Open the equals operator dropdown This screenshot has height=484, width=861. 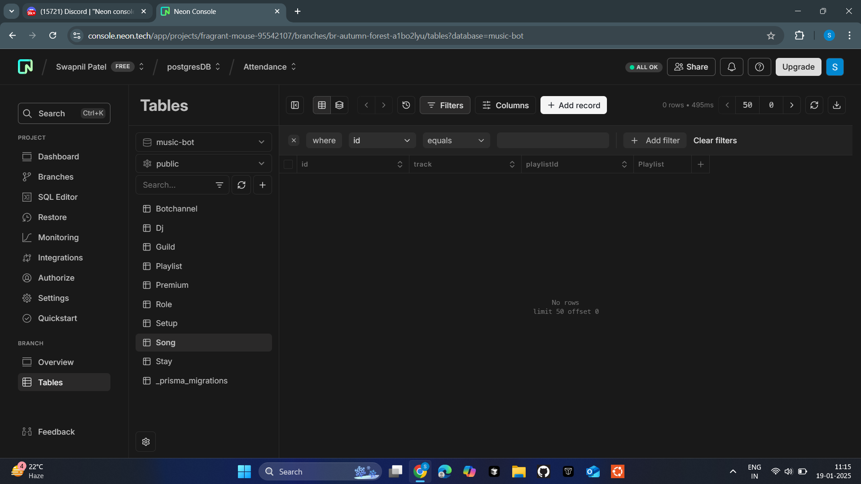[x=456, y=141]
